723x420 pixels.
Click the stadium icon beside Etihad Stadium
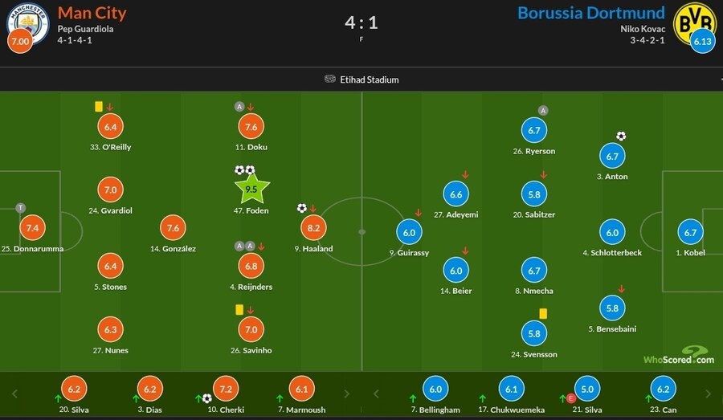(x=330, y=80)
